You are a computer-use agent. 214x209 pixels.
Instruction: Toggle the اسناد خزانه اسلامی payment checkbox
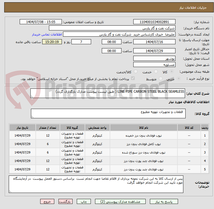click(x=133, y=79)
